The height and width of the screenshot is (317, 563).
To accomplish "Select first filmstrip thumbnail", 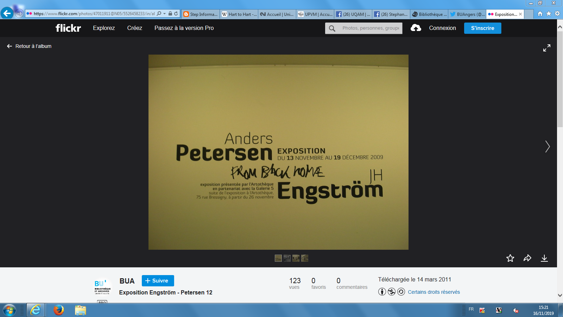I will [278, 258].
